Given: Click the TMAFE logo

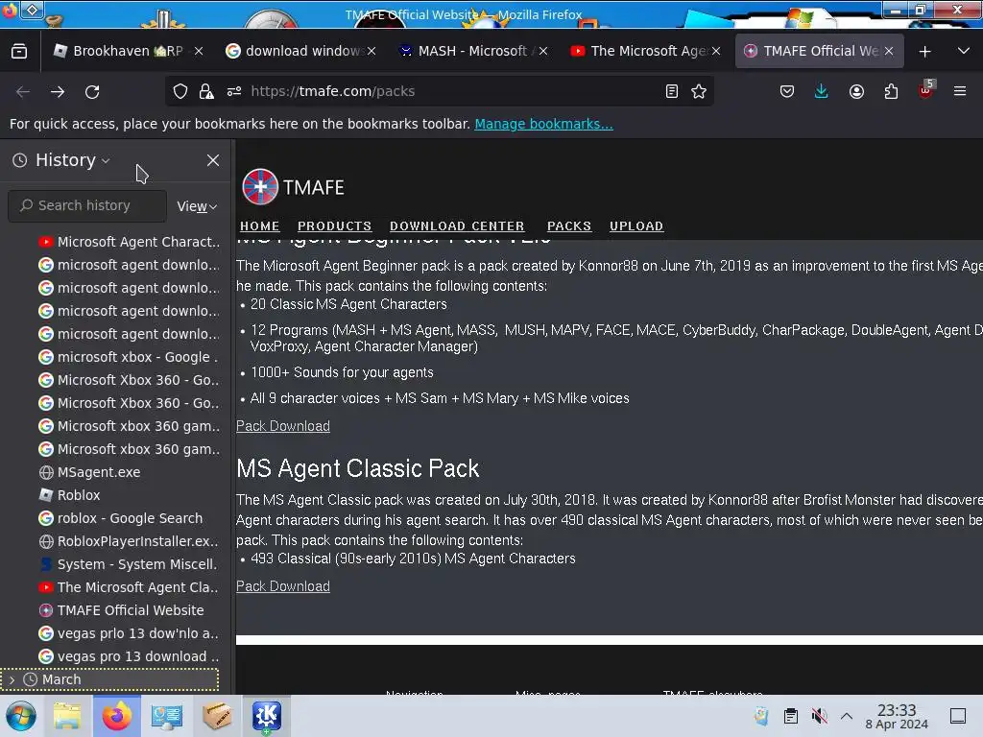Looking at the screenshot, I should coord(293,187).
